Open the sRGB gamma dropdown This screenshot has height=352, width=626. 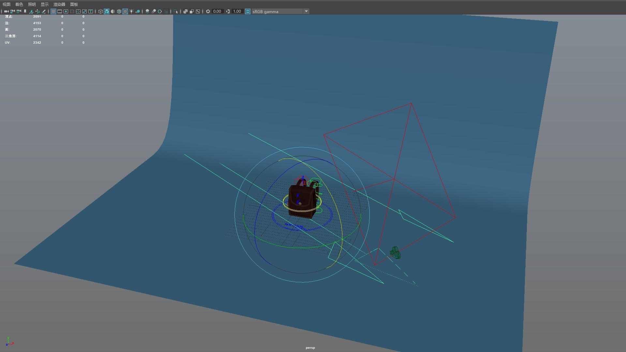(x=306, y=11)
